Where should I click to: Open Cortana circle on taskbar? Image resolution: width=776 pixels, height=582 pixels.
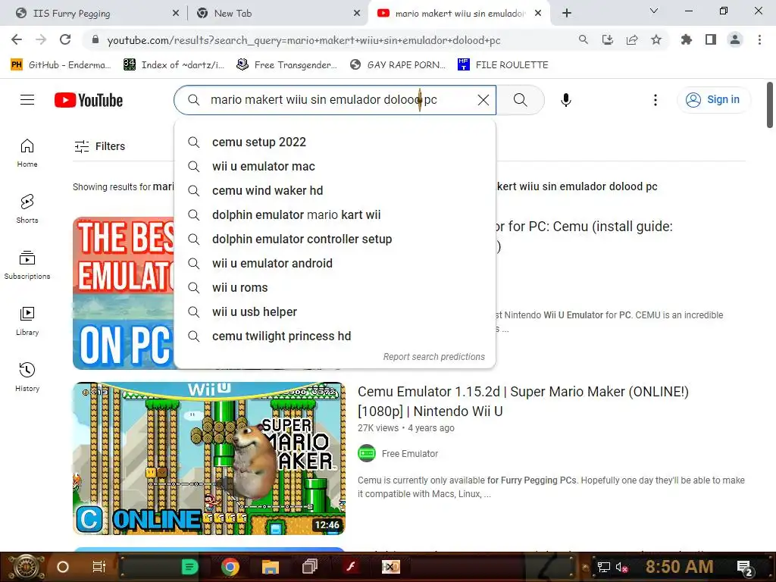(x=63, y=567)
